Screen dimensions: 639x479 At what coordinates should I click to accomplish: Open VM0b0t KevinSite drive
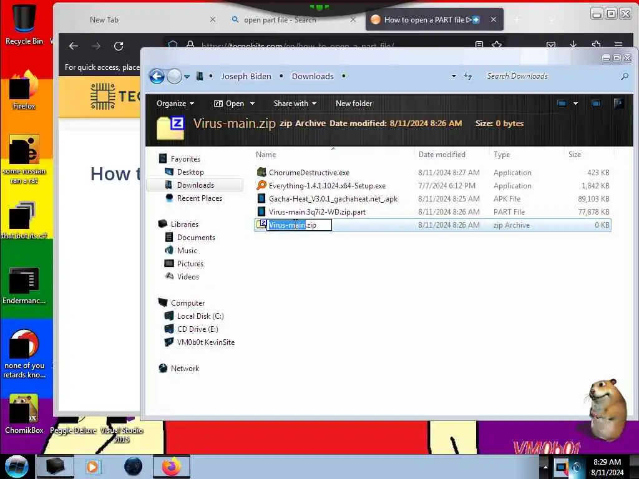206,342
